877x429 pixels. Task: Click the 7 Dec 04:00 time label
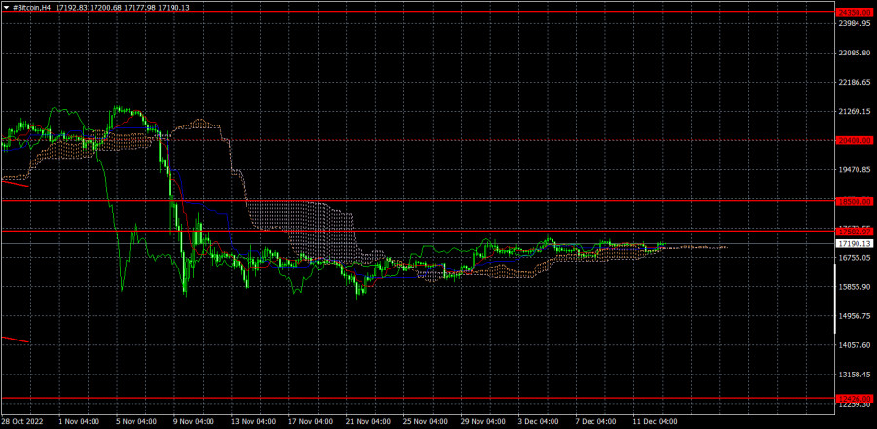(x=596, y=422)
